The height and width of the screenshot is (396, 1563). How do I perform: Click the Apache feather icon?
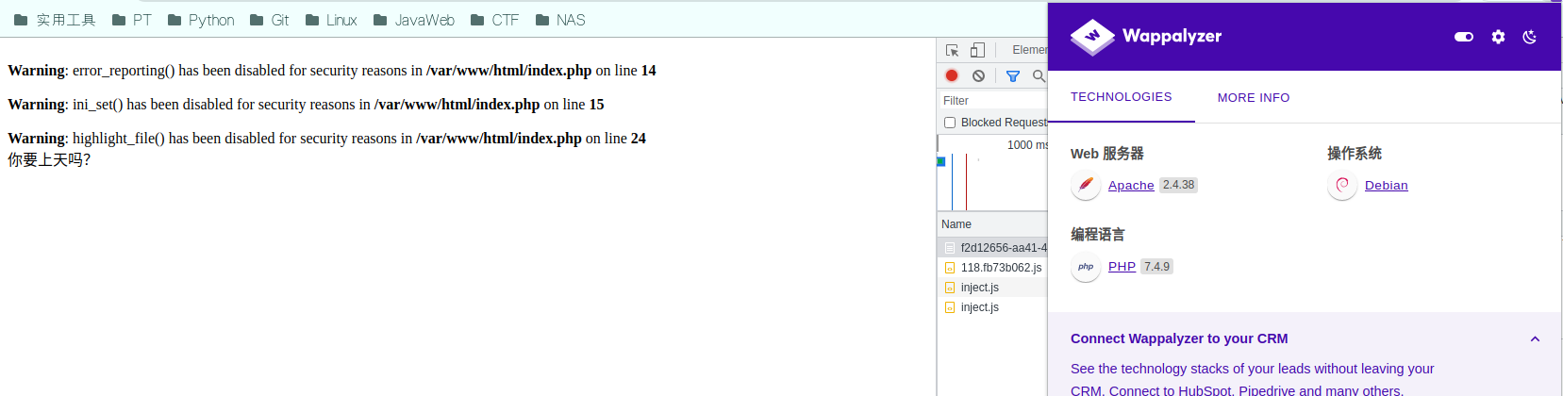coord(1086,185)
